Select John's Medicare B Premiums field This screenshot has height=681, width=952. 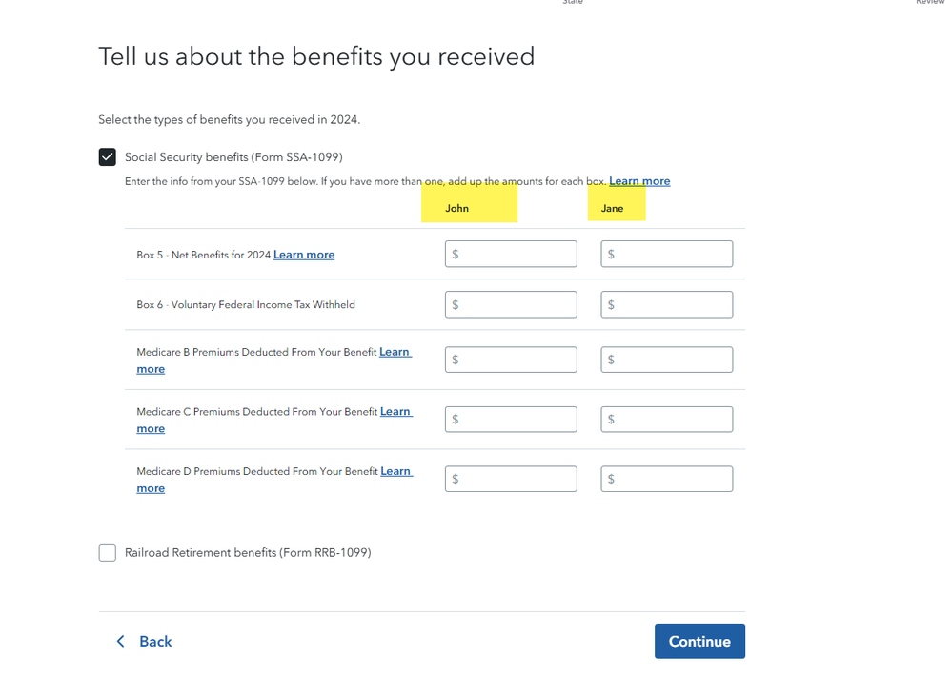point(511,360)
